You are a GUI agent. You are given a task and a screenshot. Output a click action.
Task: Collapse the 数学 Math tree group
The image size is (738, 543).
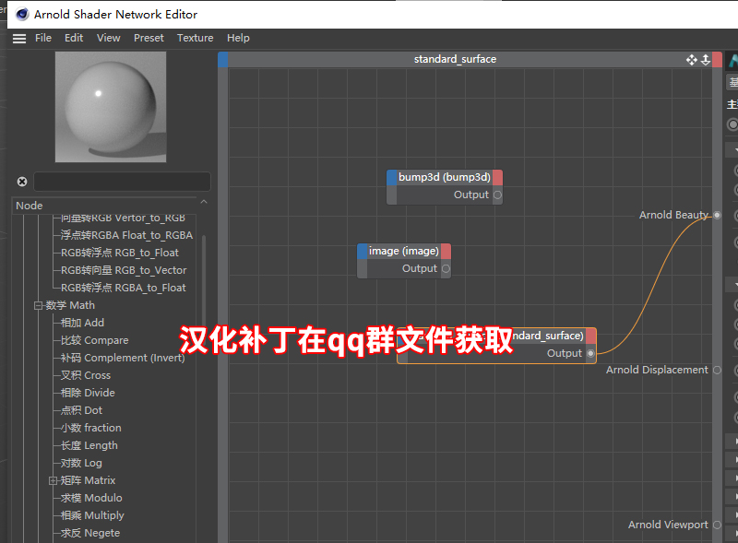click(x=38, y=306)
